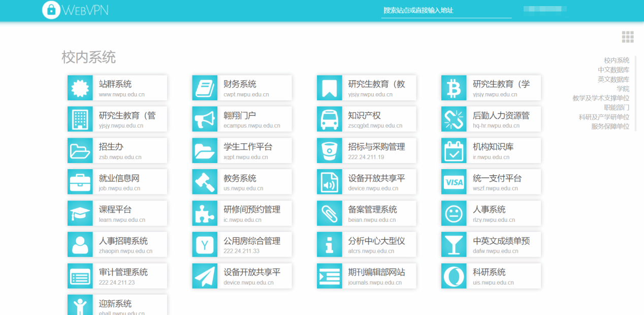Open the 翱翔门户 title link

tap(240, 115)
